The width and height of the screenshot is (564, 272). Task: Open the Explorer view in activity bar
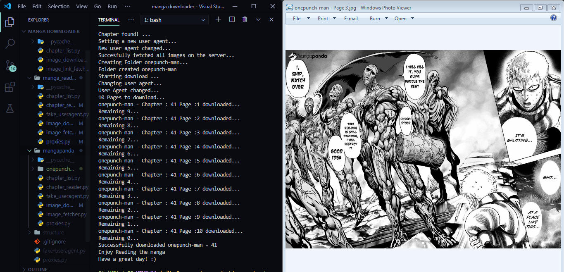pyautogui.click(x=10, y=22)
